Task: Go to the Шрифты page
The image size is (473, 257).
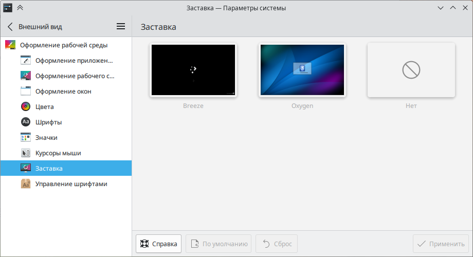Action: pyautogui.click(x=66, y=122)
